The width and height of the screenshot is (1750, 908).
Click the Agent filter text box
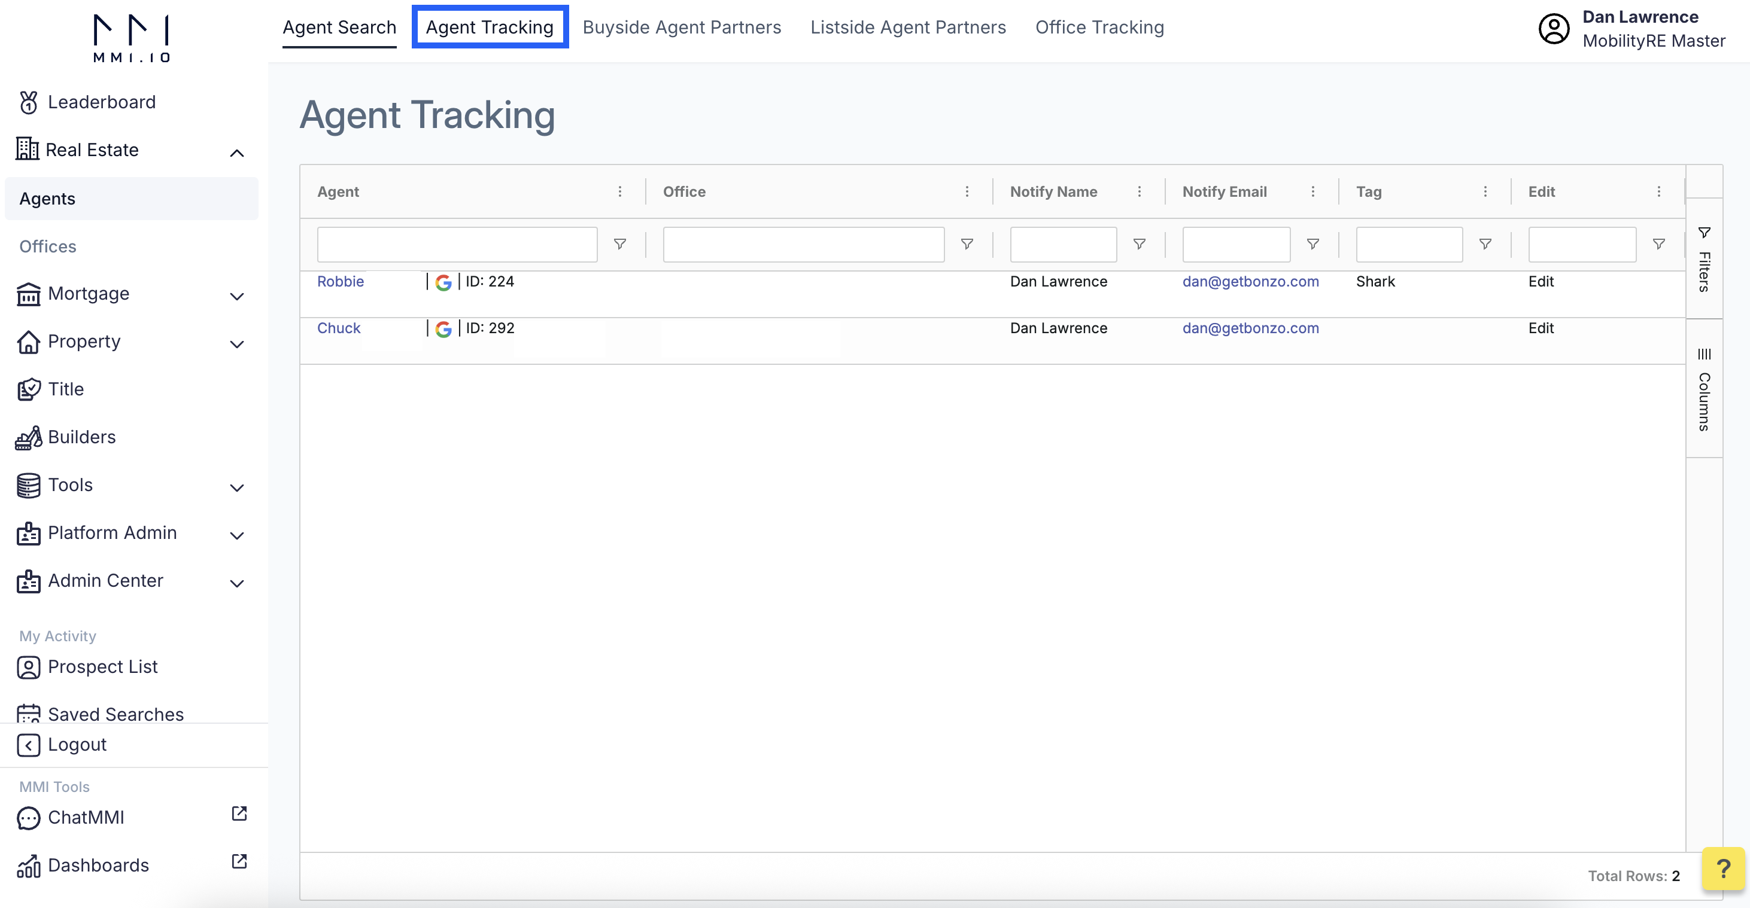[457, 245]
